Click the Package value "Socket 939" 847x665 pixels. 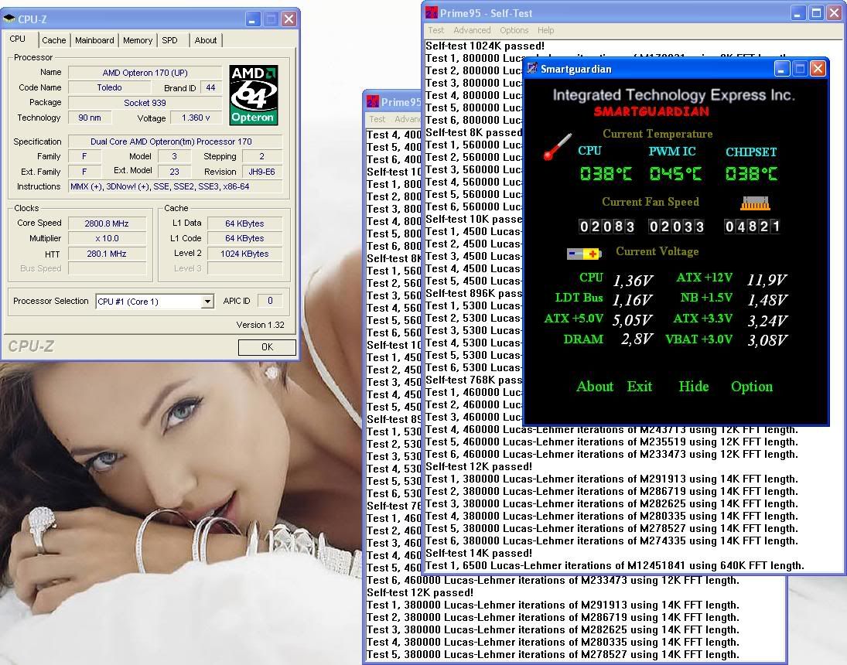click(x=145, y=103)
